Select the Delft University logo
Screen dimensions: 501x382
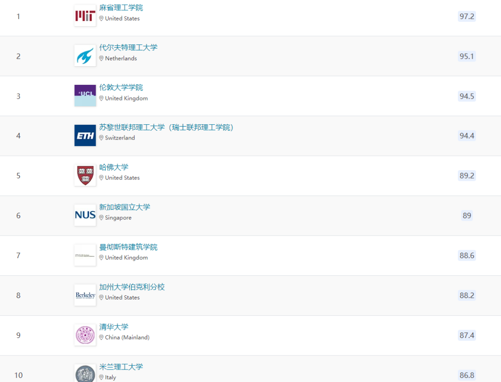coord(84,55)
